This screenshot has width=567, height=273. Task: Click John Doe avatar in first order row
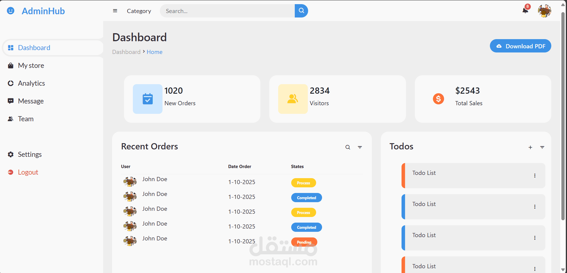[x=130, y=181]
